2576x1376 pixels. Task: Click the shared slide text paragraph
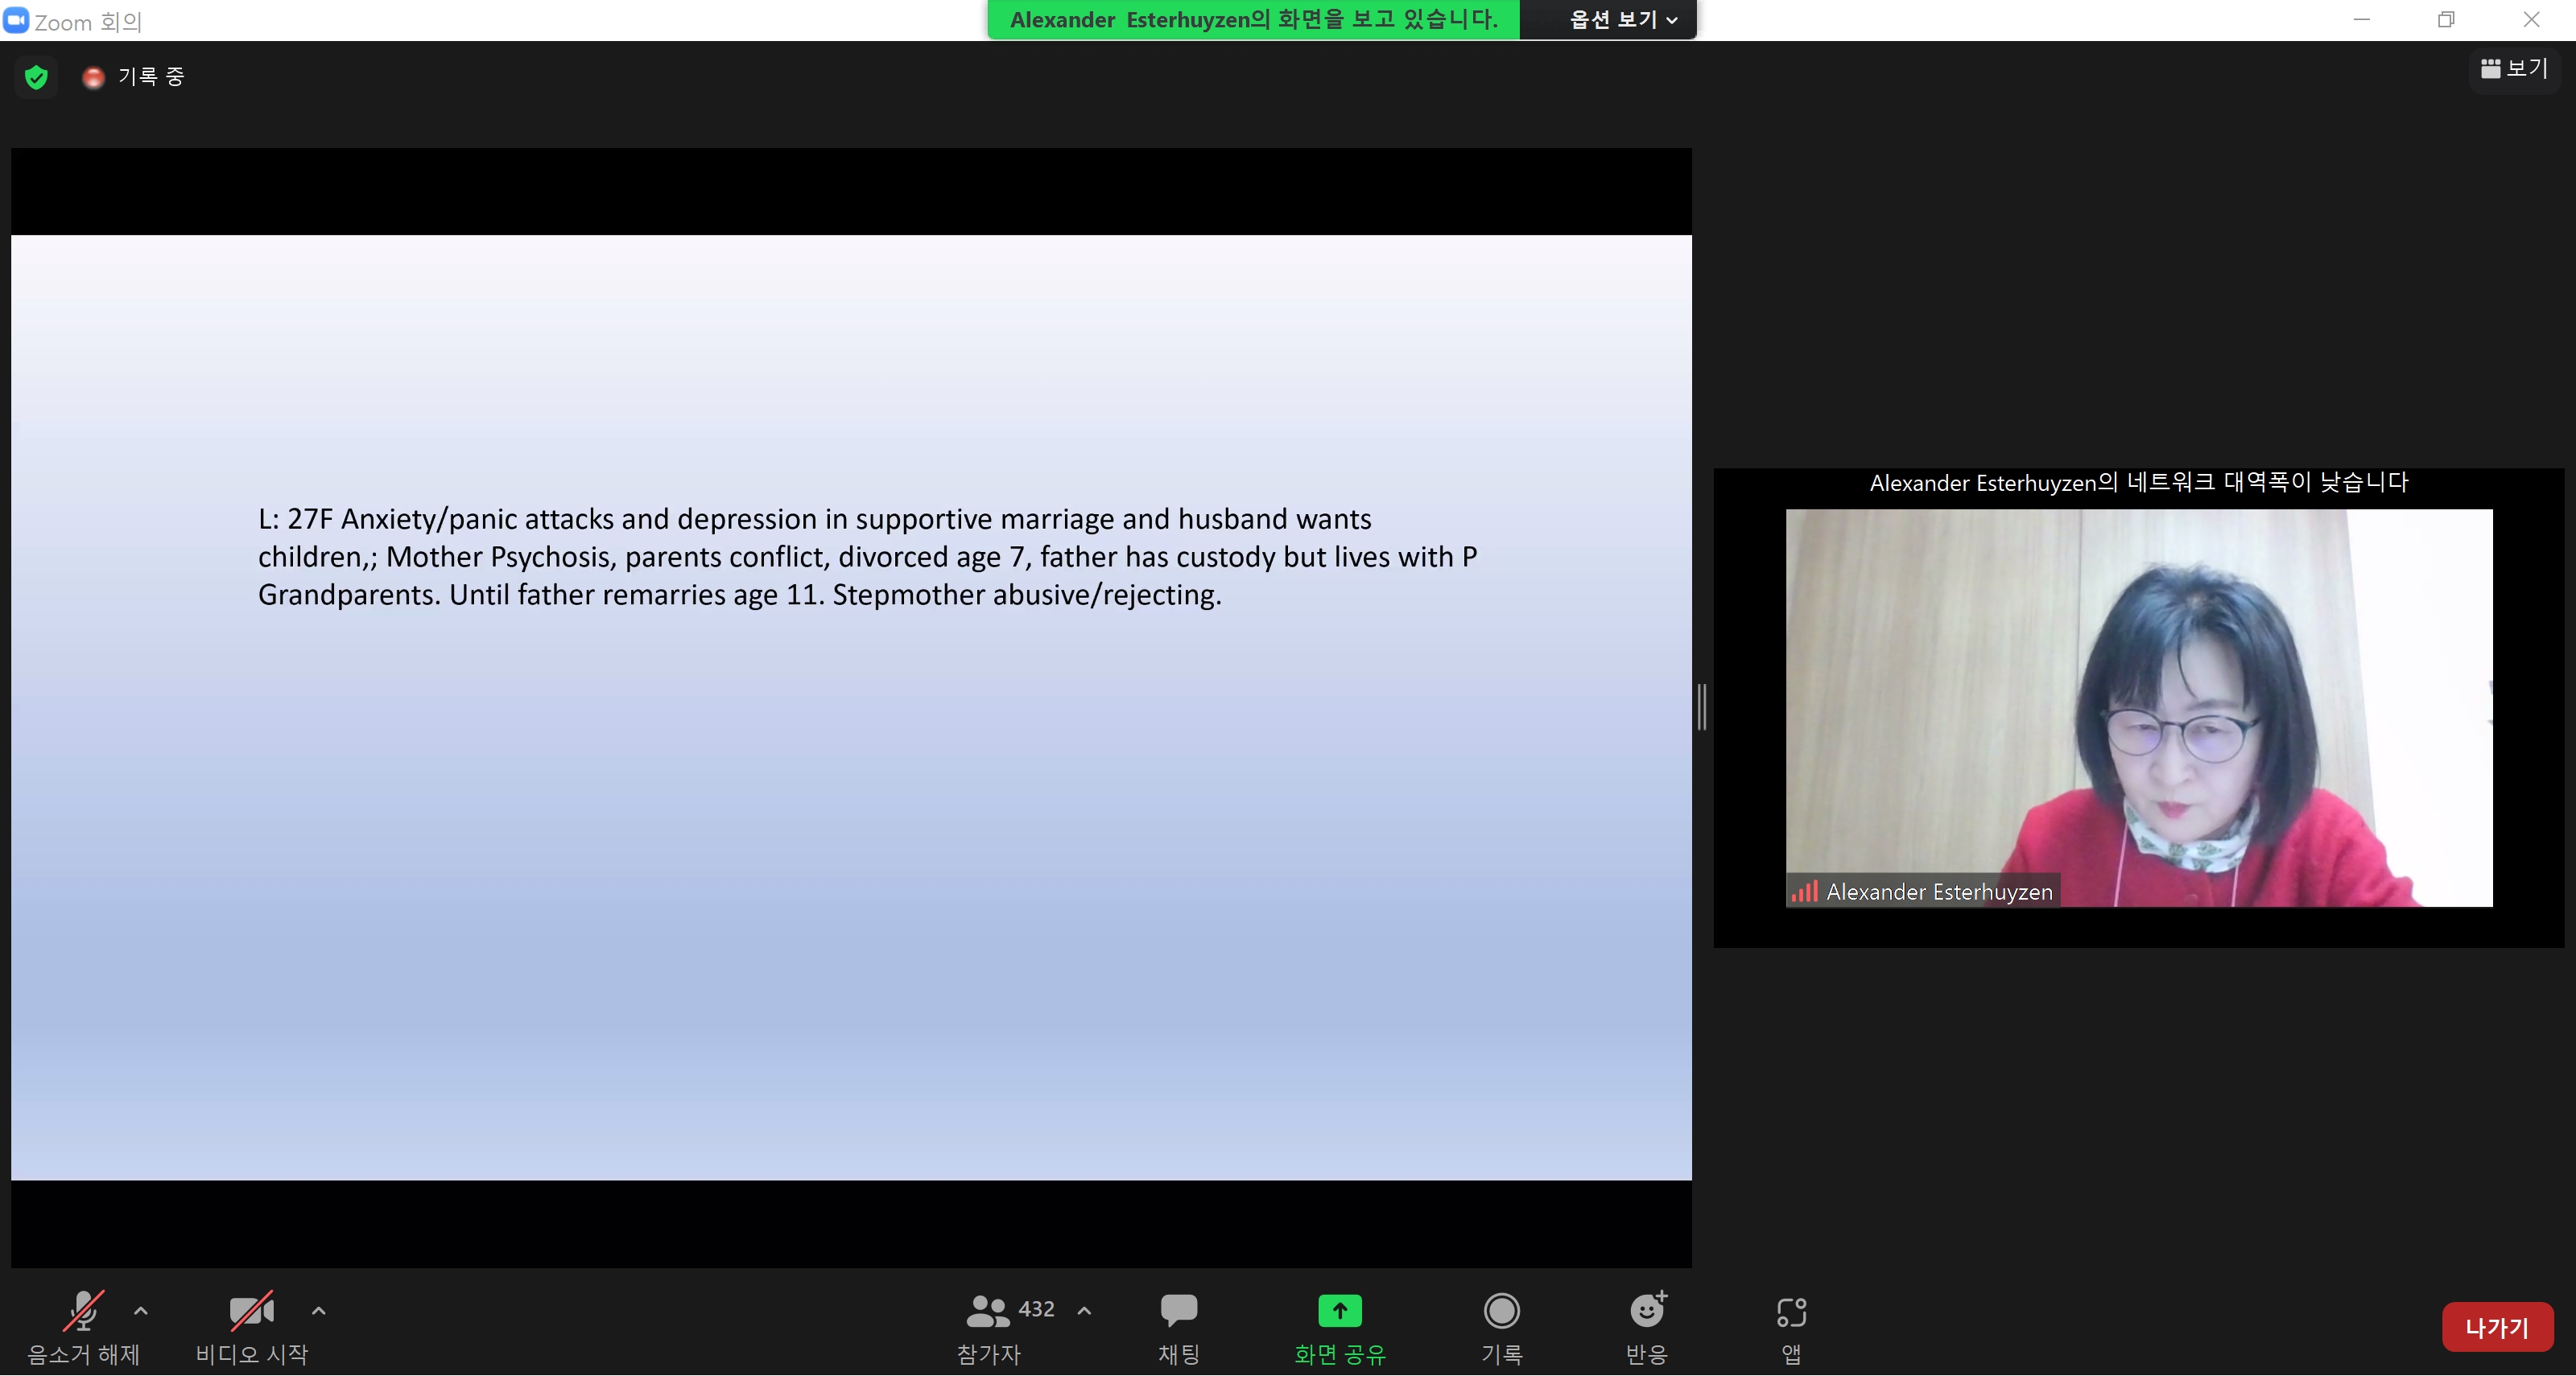(x=867, y=557)
